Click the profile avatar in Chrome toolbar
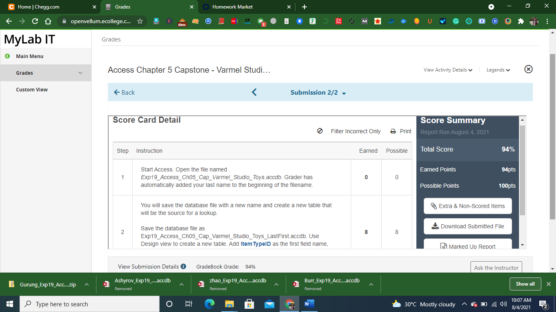 pos(534,21)
